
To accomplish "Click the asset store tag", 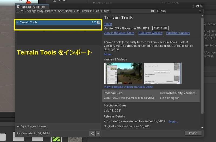I will point(160,28).
